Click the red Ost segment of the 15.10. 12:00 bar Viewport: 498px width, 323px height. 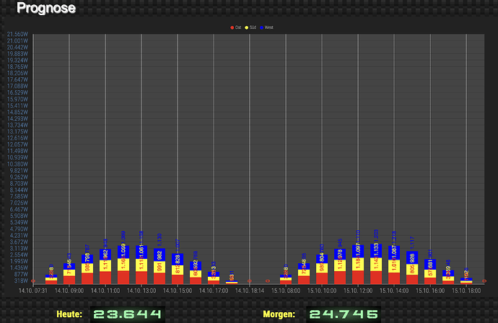358,278
